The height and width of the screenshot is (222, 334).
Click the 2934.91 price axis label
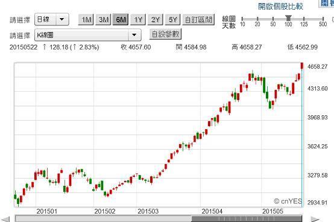[317, 203]
